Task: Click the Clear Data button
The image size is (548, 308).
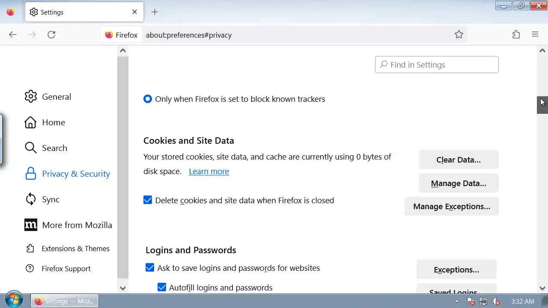Action: point(459,160)
